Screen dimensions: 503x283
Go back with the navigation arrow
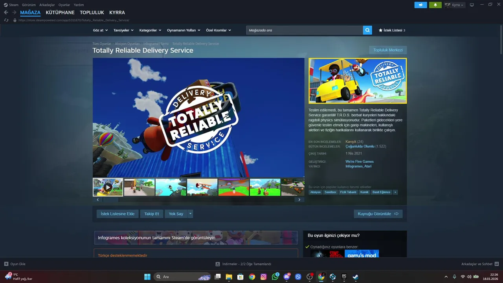(x=6, y=13)
